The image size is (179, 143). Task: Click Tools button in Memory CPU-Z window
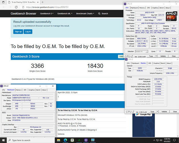tap(152, 112)
